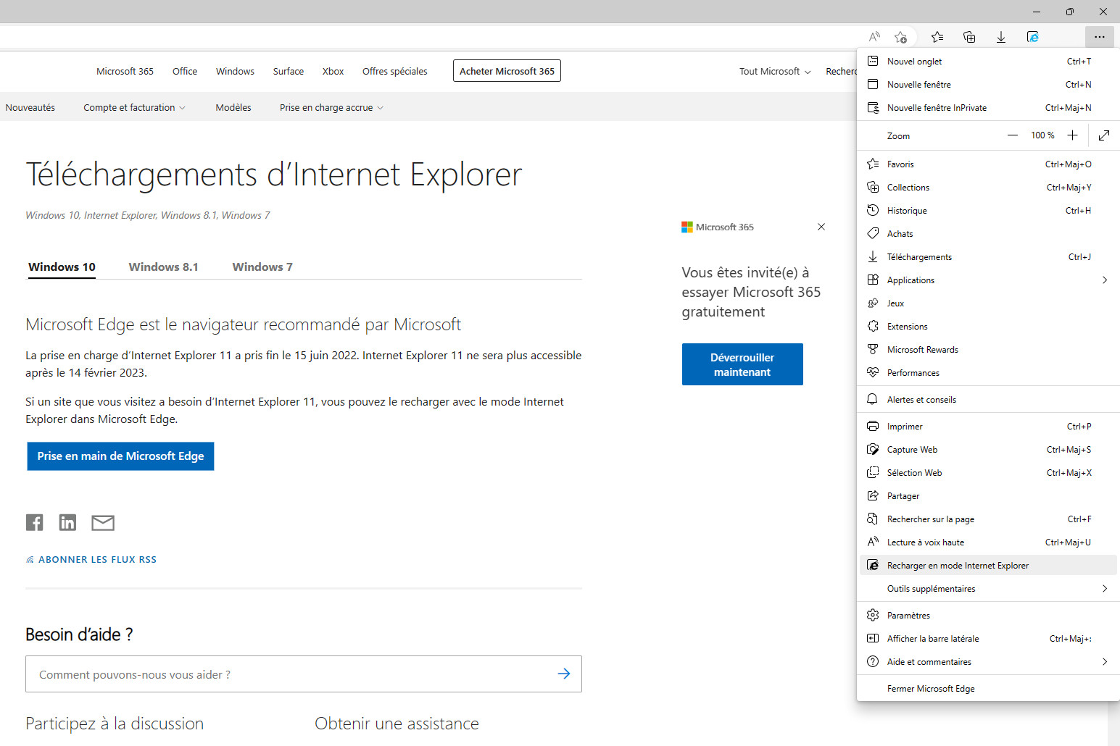Open the Microsoft 365 navigation link
Screen dimensions: 1120x746
tap(125, 72)
